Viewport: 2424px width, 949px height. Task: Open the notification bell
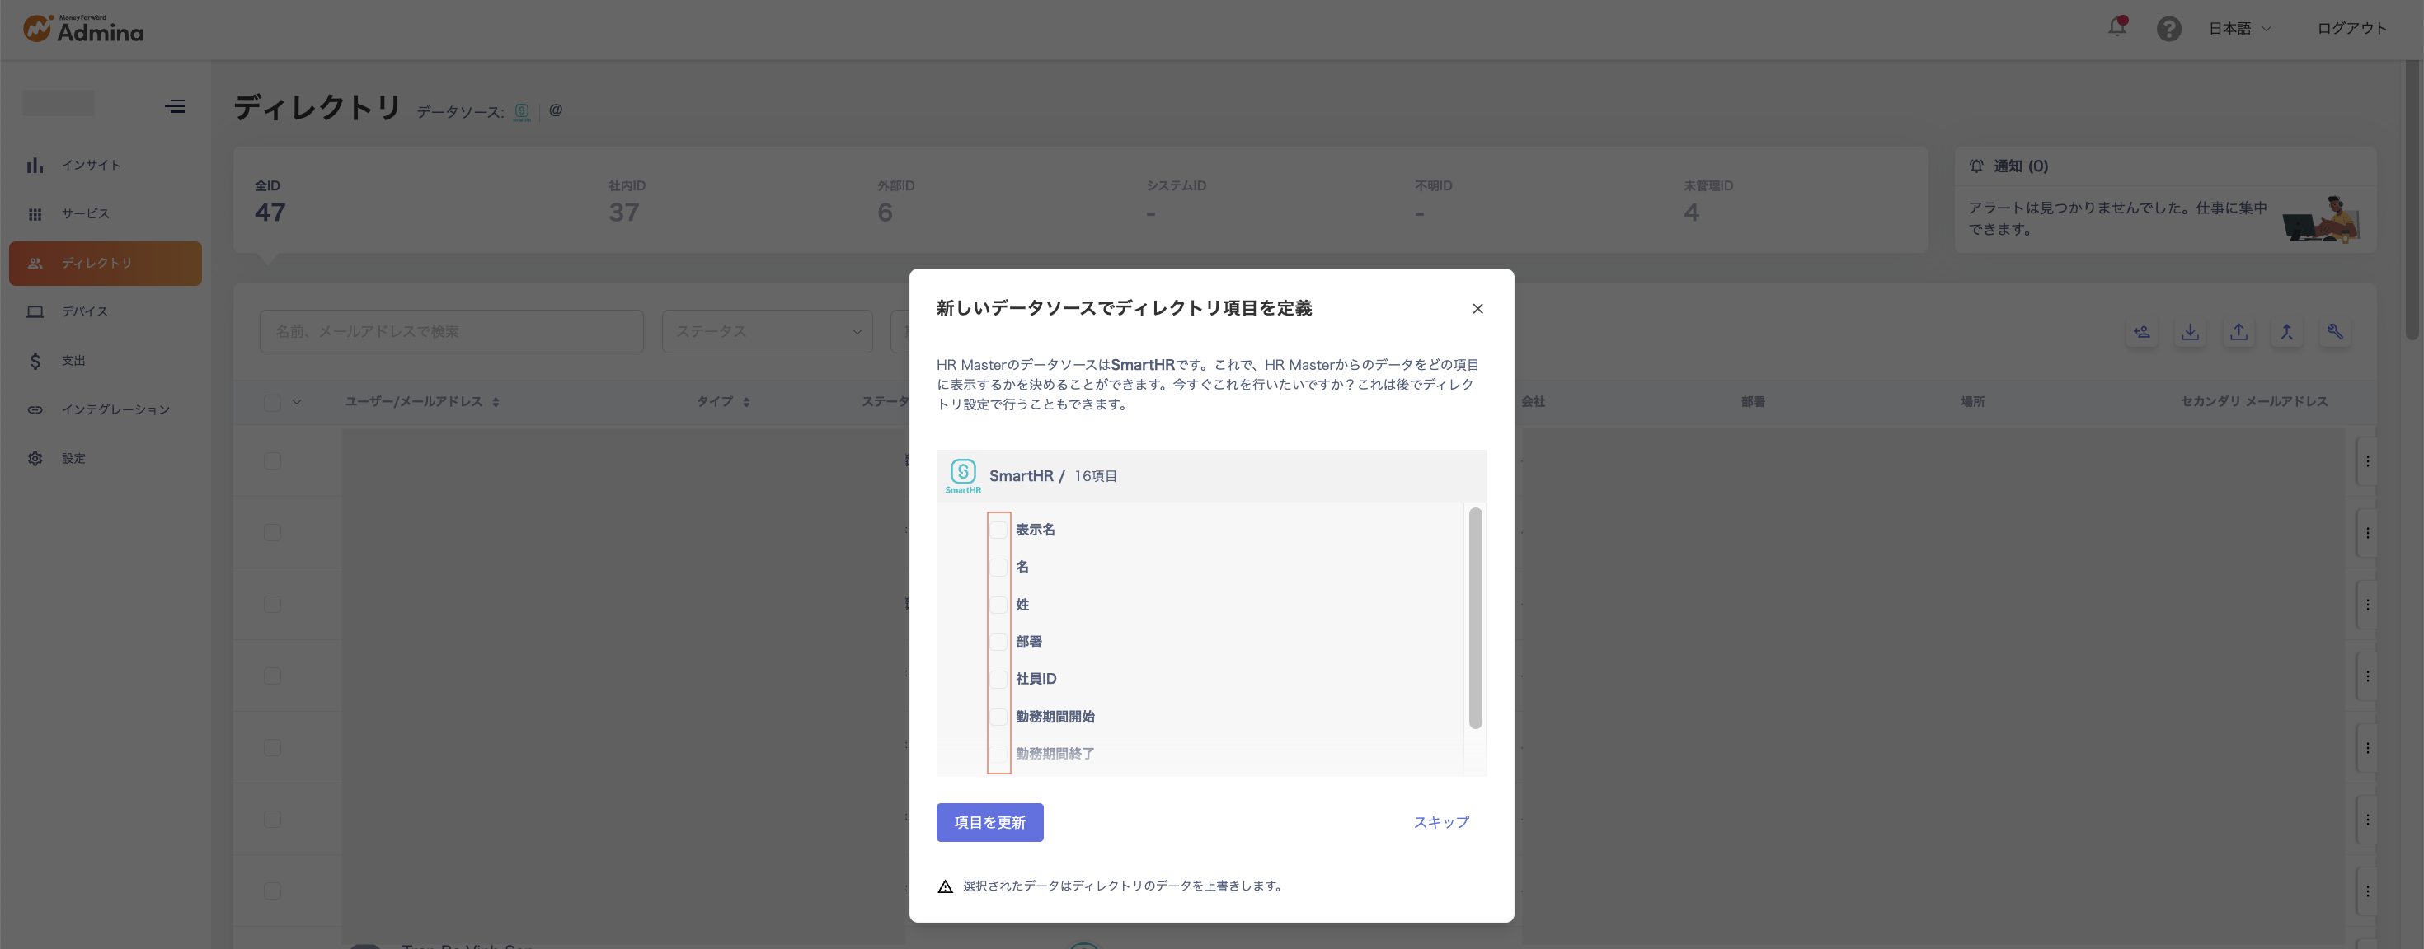(2116, 27)
